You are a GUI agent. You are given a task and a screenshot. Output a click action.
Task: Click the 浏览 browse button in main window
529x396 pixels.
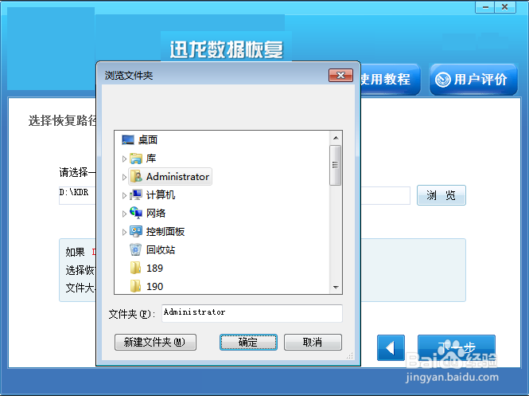click(x=441, y=195)
